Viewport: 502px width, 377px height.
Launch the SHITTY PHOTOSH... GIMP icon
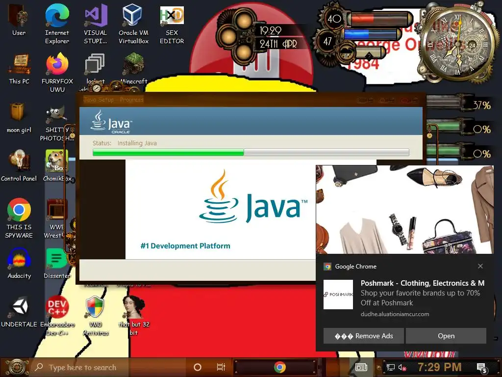[x=57, y=124]
